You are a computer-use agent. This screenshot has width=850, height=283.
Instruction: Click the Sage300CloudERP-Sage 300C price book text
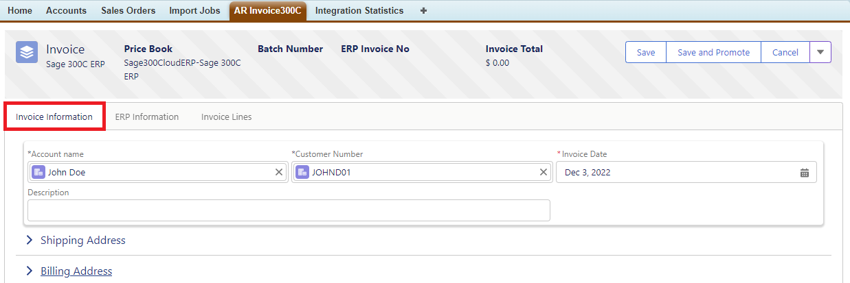click(183, 70)
